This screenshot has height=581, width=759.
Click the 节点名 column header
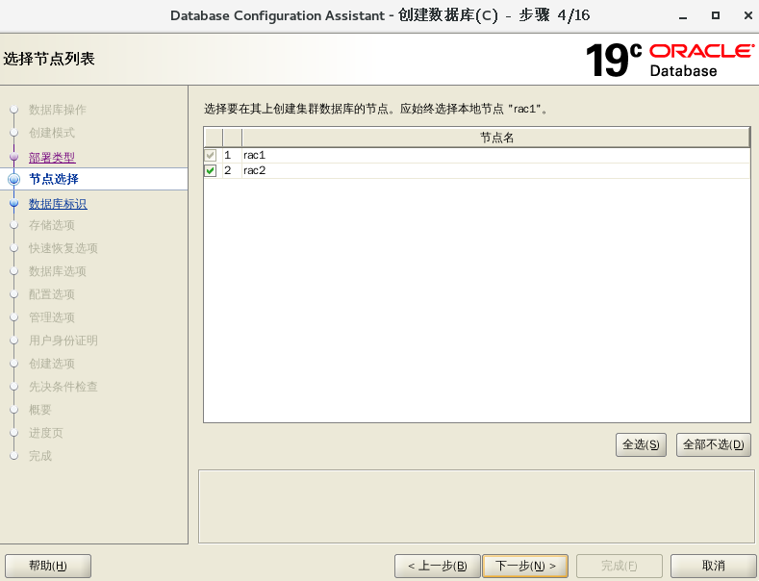point(495,138)
